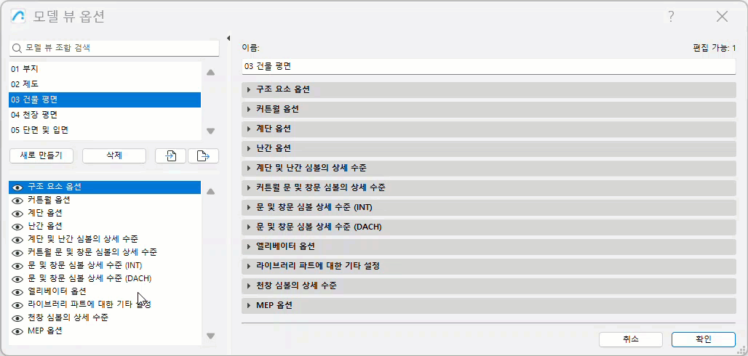This screenshot has height=356, width=748.
Task: Toggle eye for 라이브러리 파트에 대한 기타 설정
Action: tap(18, 304)
